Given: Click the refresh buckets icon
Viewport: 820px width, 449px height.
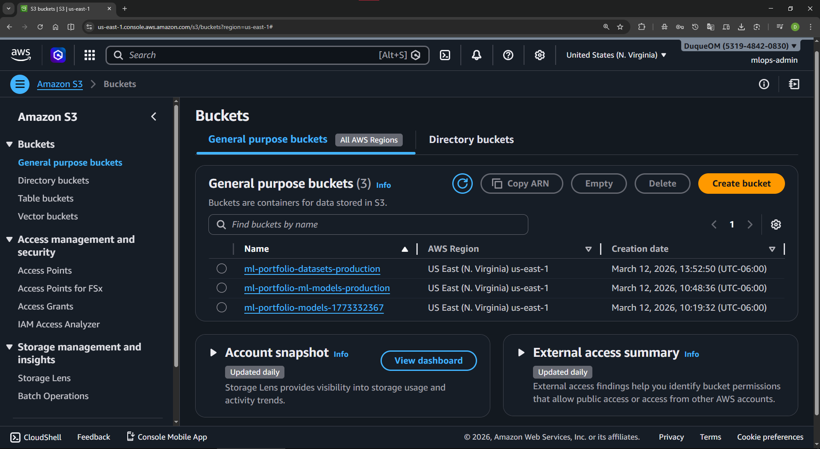Looking at the screenshot, I should point(462,184).
